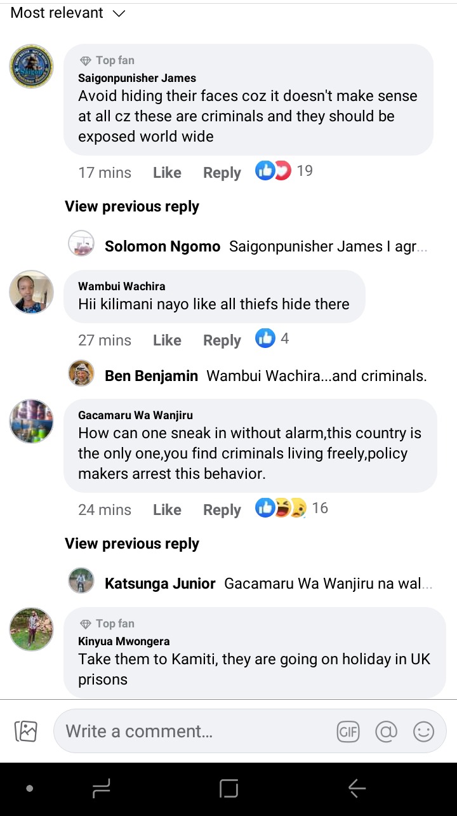The height and width of the screenshot is (816, 457).
Task: View reactions on Gacamaru Wa Wanjiru's comment
Action: tap(291, 508)
